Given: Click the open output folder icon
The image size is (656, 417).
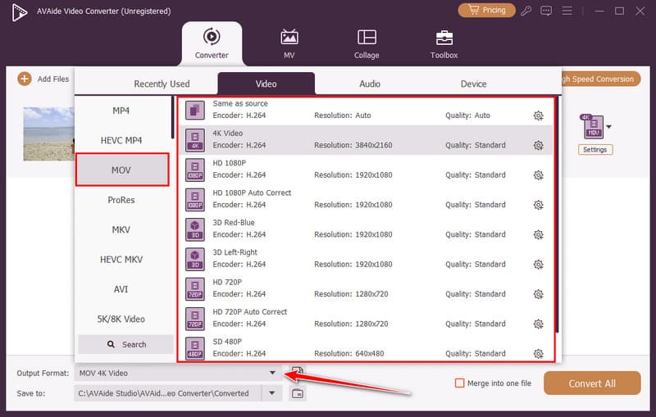Looking at the screenshot, I should pos(298,393).
